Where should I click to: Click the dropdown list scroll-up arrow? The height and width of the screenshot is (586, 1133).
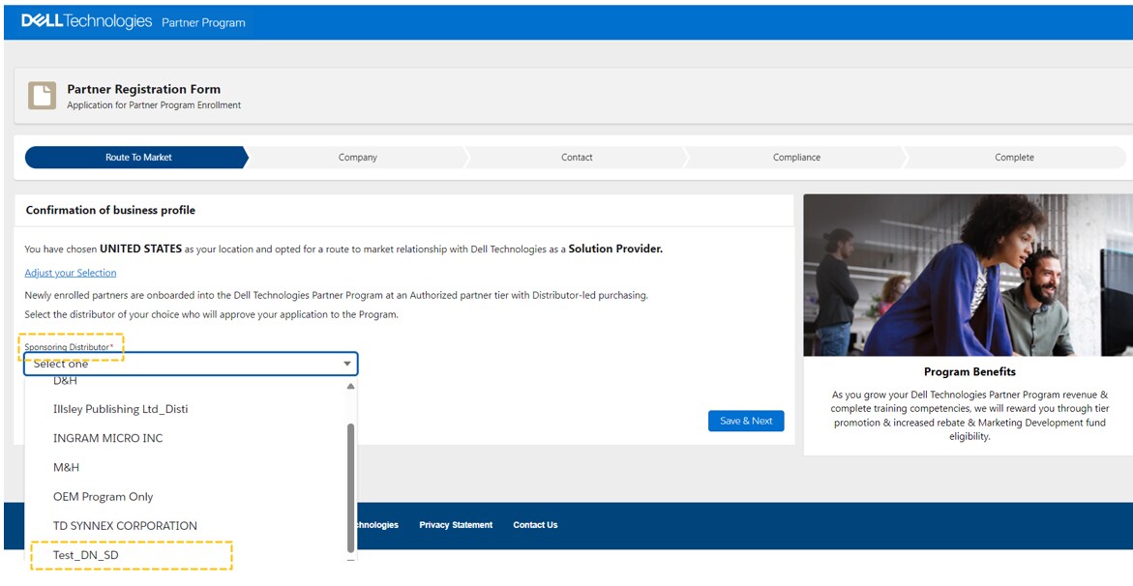350,387
